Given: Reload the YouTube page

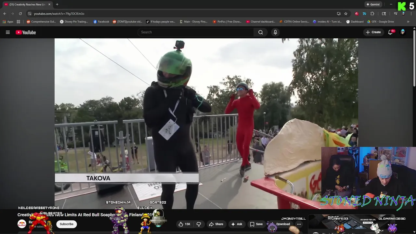Looking at the screenshot, I should click(20, 14).
